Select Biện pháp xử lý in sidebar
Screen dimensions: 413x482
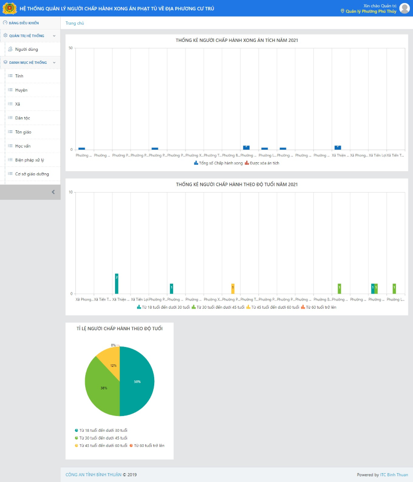click(x=29, y=160)
